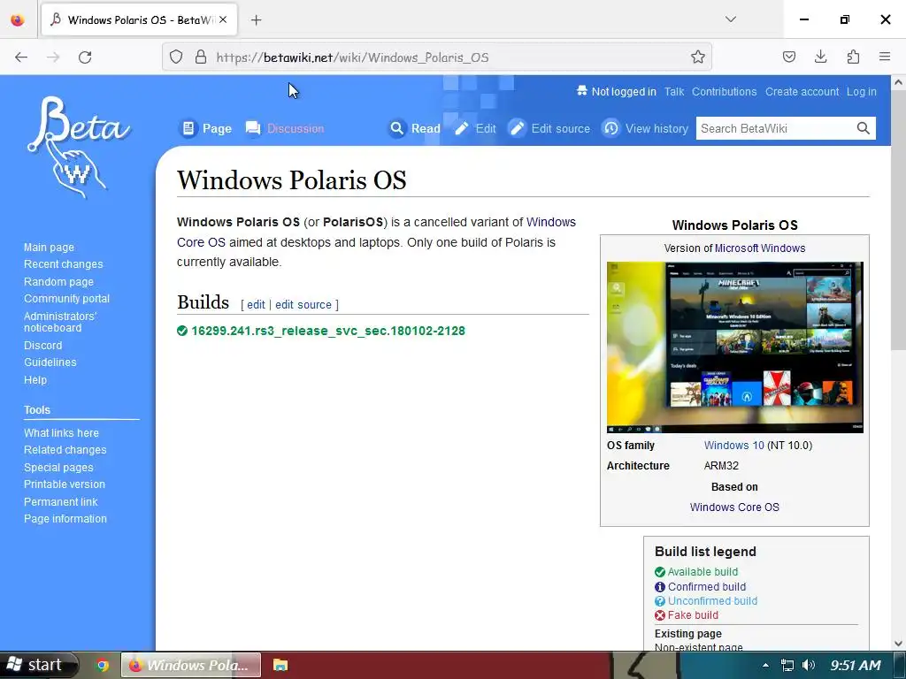Image resolution: width=906 pixels, height=679 pixels.
Task: Select the Page tab
Action: 205,128
